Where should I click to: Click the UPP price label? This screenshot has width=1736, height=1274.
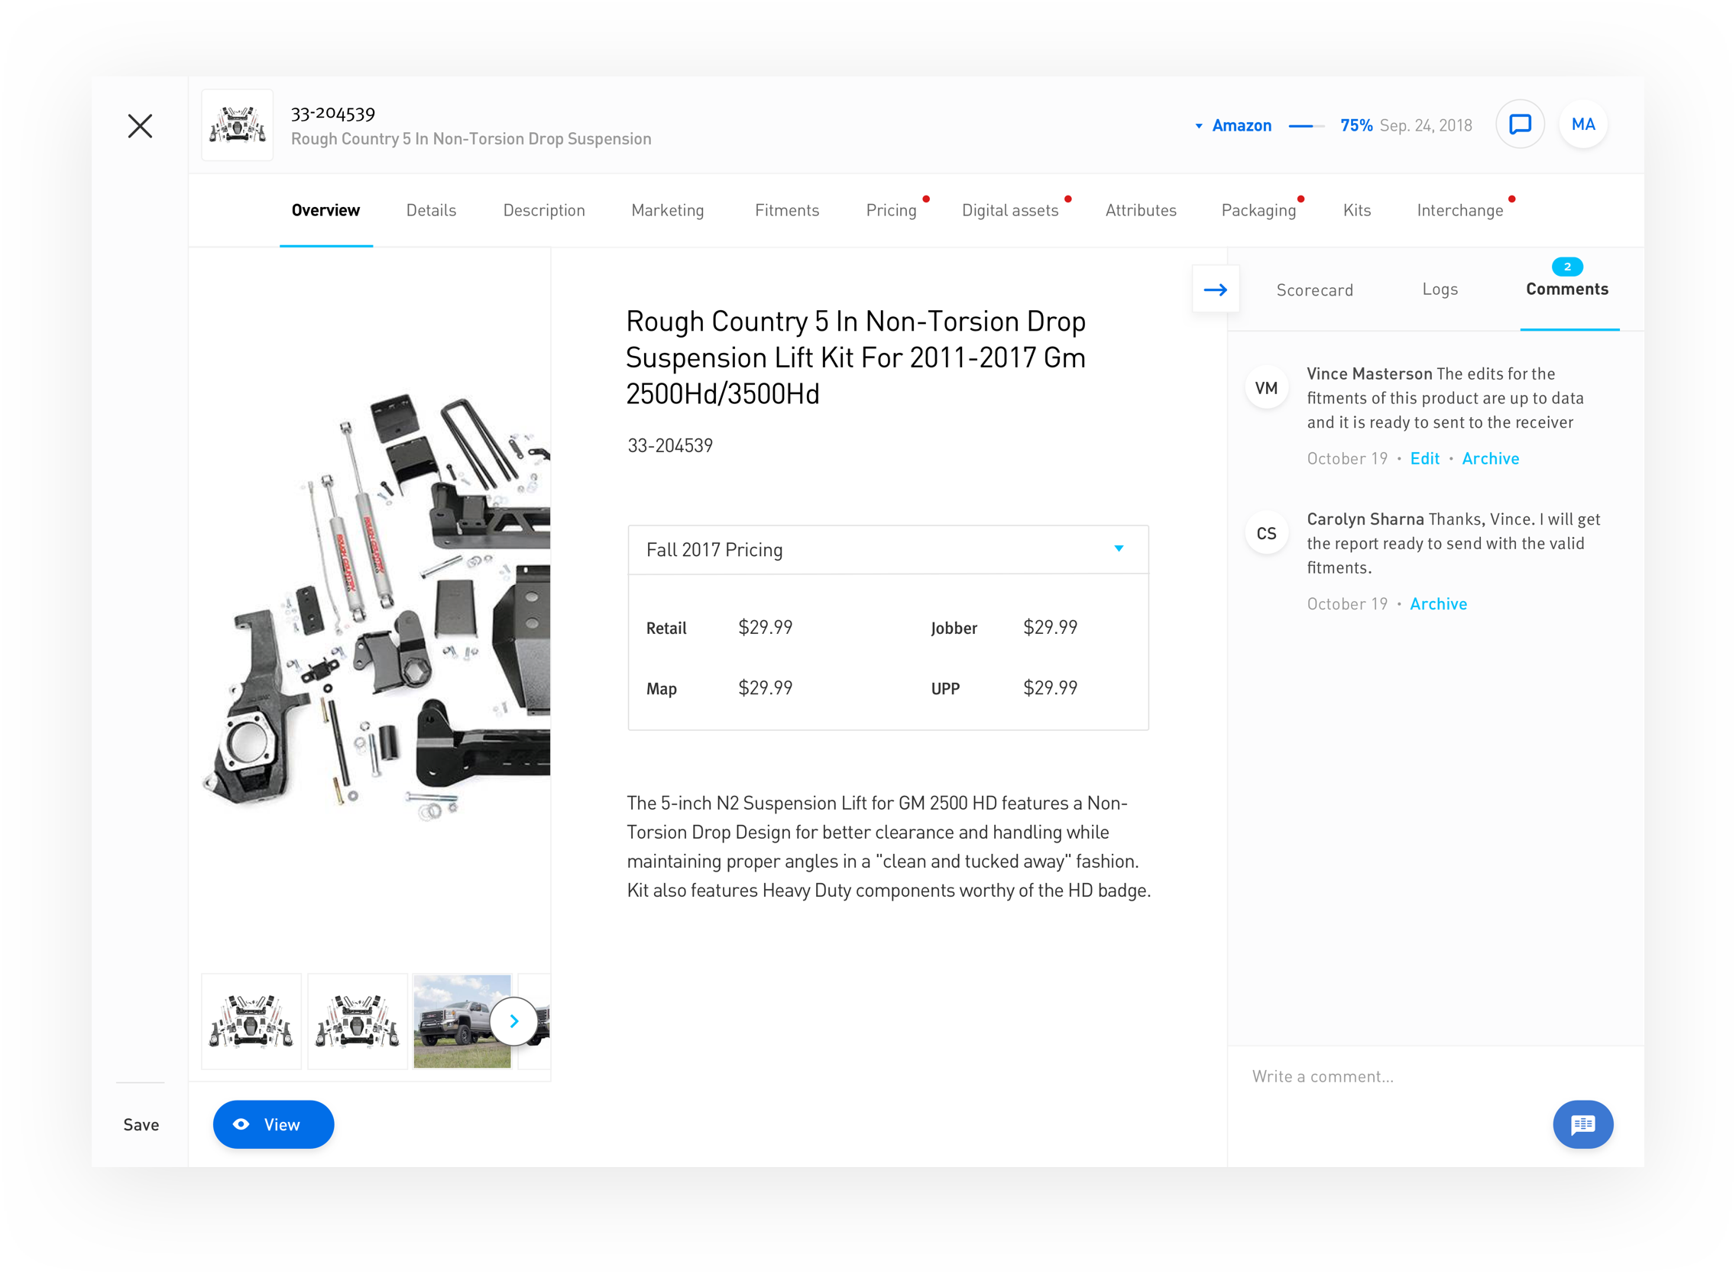[x=944, y=689]
